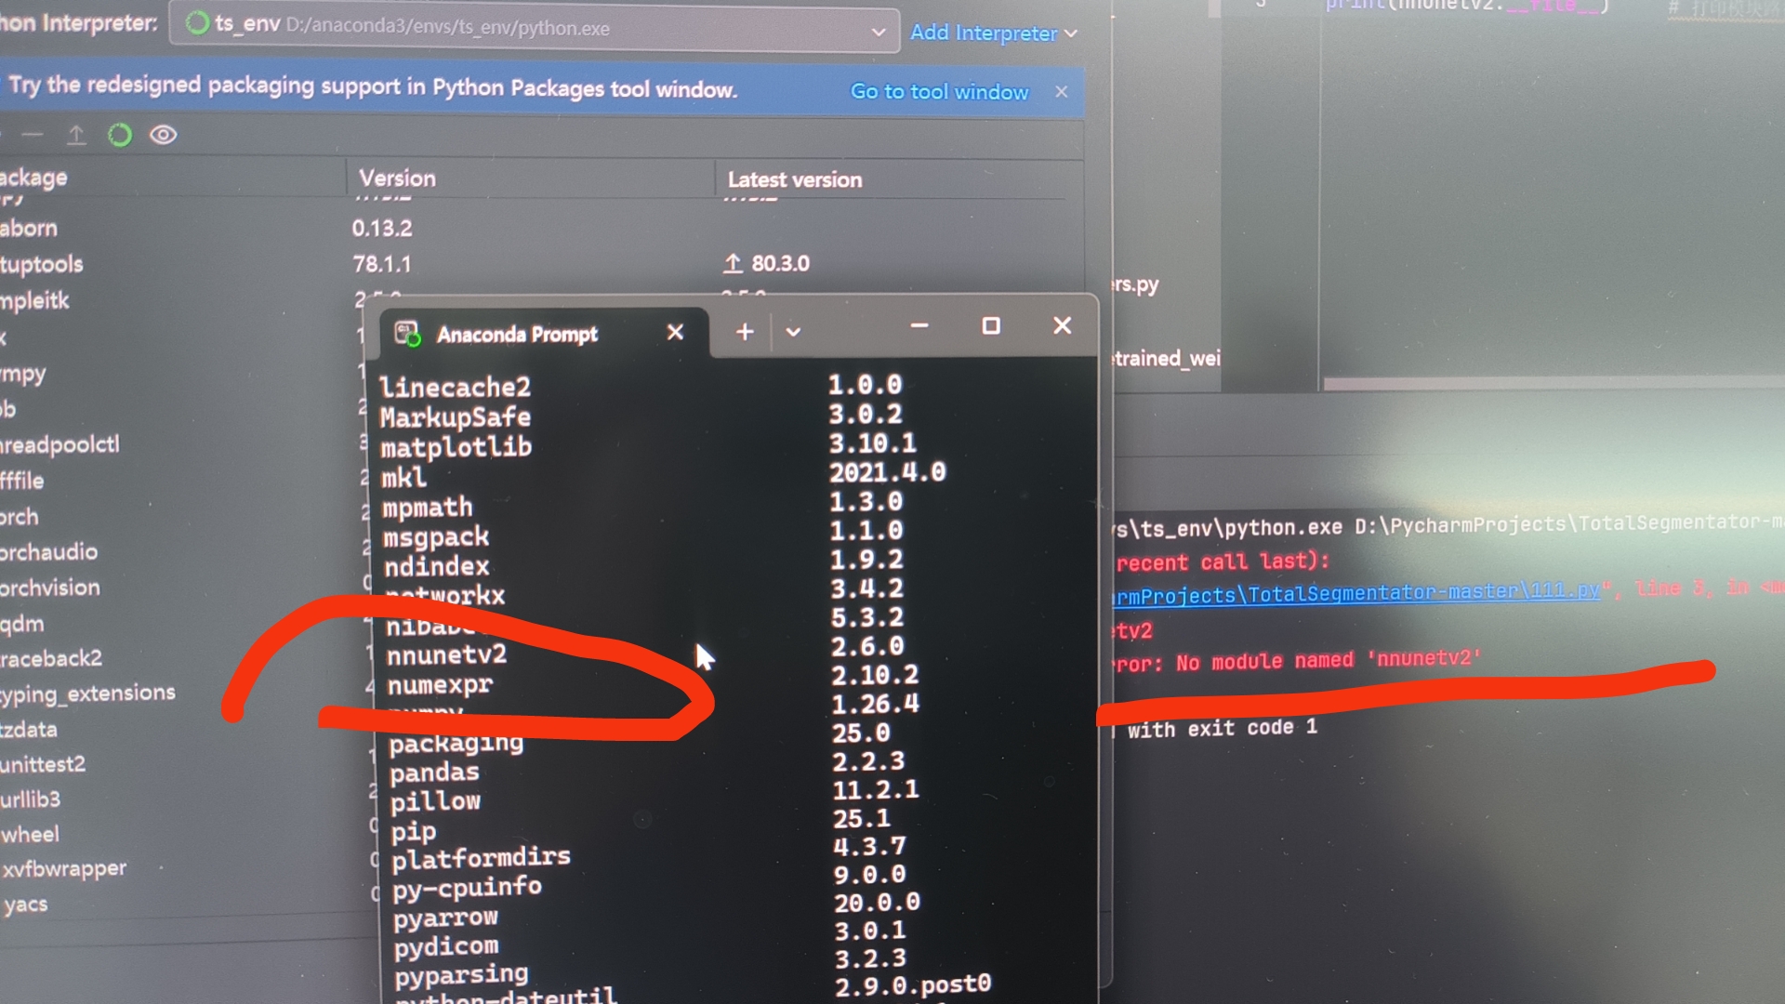
Task: Click the upgrade package arrow icon
Action: tap(76, 136)
